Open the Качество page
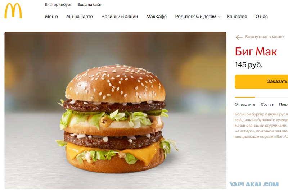The image size is (288, 195). [x=237, y=17]
